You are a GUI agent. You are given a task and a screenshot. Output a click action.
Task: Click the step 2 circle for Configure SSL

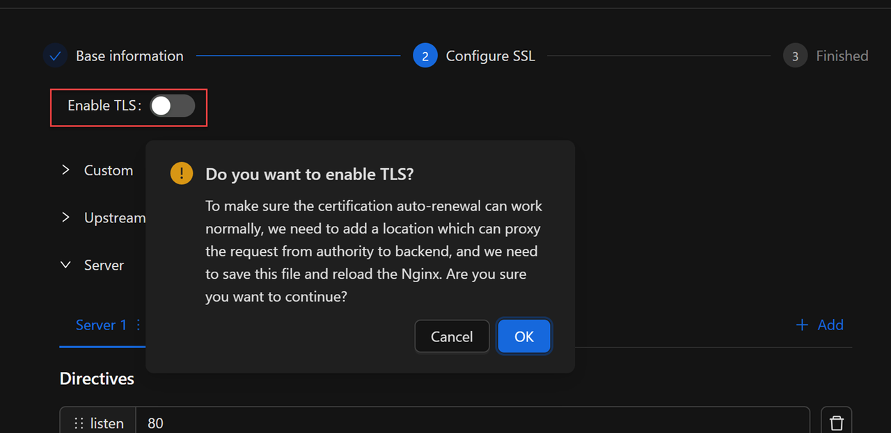pos(425,56)
